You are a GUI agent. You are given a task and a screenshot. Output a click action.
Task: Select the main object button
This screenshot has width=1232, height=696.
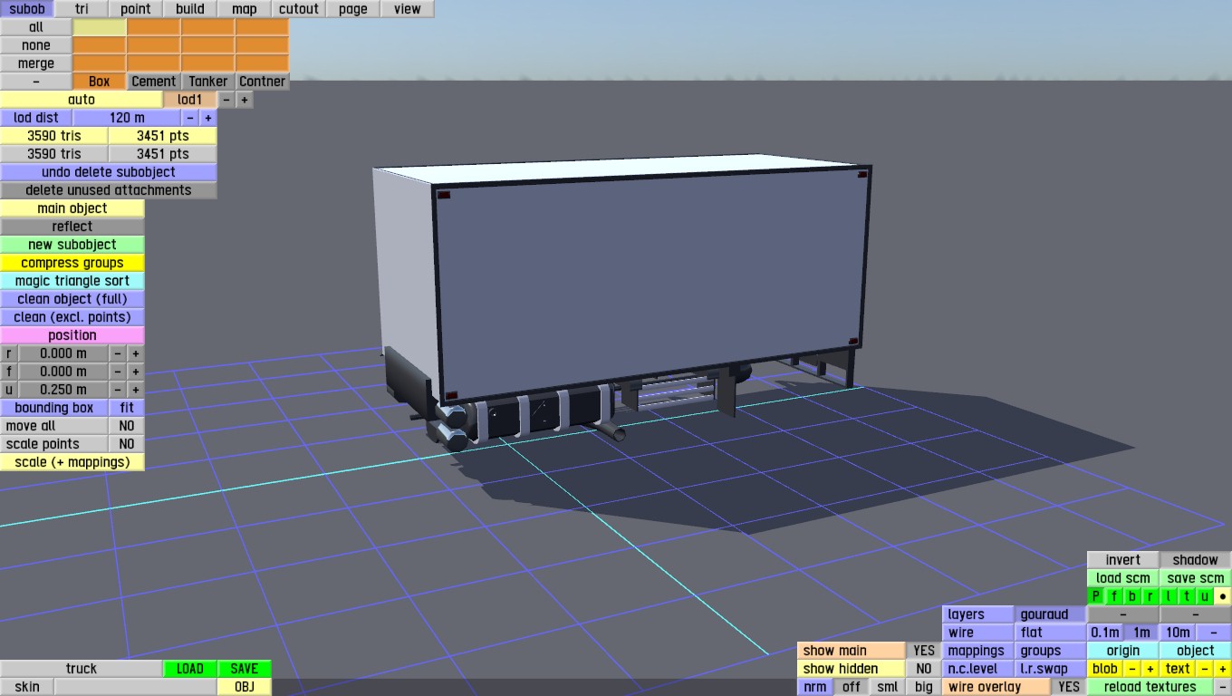click(x=72, y=208)
